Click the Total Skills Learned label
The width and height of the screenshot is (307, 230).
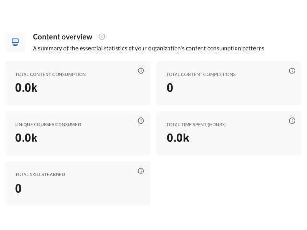[40, 175]
